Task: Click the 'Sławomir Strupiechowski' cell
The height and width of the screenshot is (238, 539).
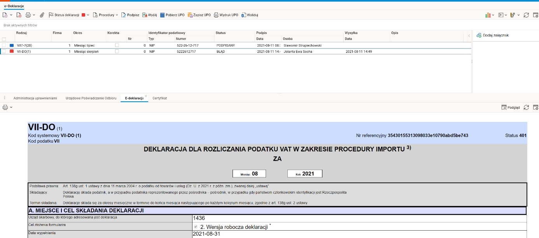Action: (x=303, y=45)
